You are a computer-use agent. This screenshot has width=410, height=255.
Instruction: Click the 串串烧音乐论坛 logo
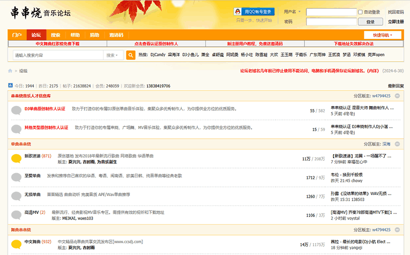pos(40,13)
